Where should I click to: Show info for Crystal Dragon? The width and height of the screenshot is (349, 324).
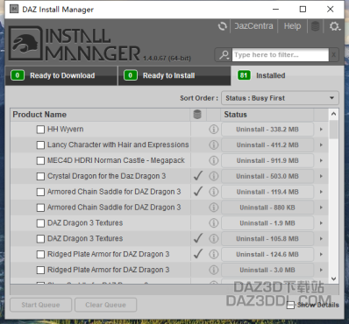pos(214,176)
